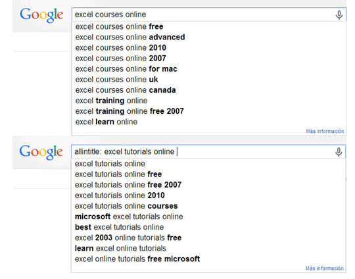Click the top Google logo

click(x=41, y=15)
